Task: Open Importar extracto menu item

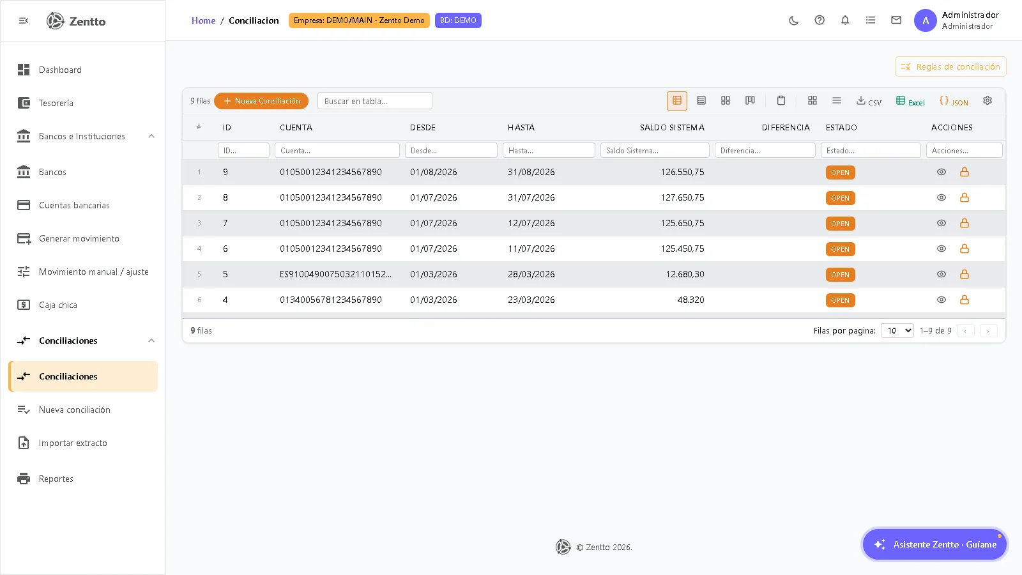Action: (83, 443)
